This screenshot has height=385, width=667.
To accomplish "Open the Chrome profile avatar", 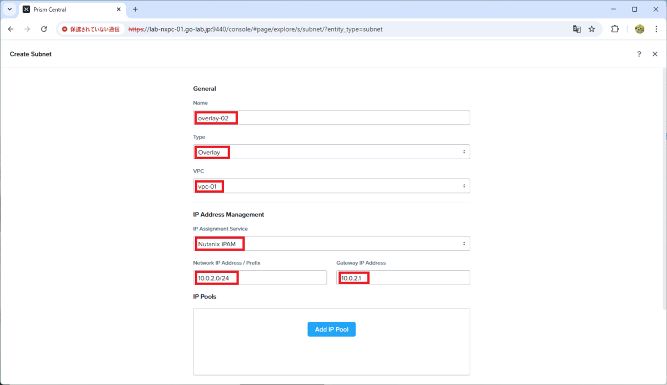I will point(640,29).
